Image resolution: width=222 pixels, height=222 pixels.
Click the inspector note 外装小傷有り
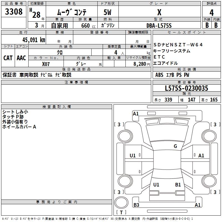pos(15,122)
